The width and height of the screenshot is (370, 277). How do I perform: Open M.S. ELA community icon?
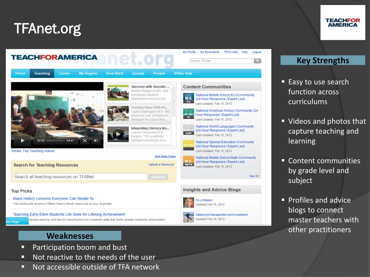pos(189,98)
